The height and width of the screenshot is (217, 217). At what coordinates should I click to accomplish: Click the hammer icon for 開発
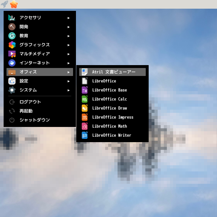coord(12,27)
